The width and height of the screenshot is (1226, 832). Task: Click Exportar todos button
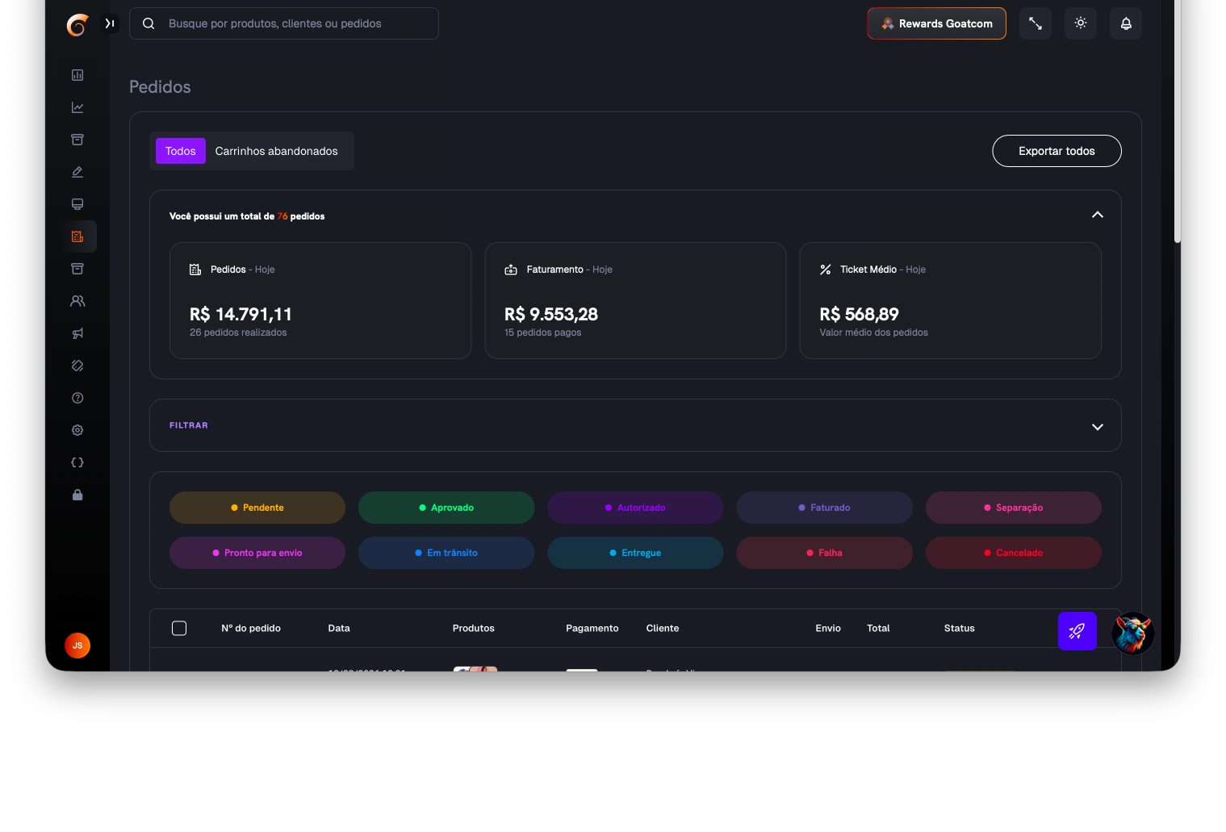coord(1056,151)
